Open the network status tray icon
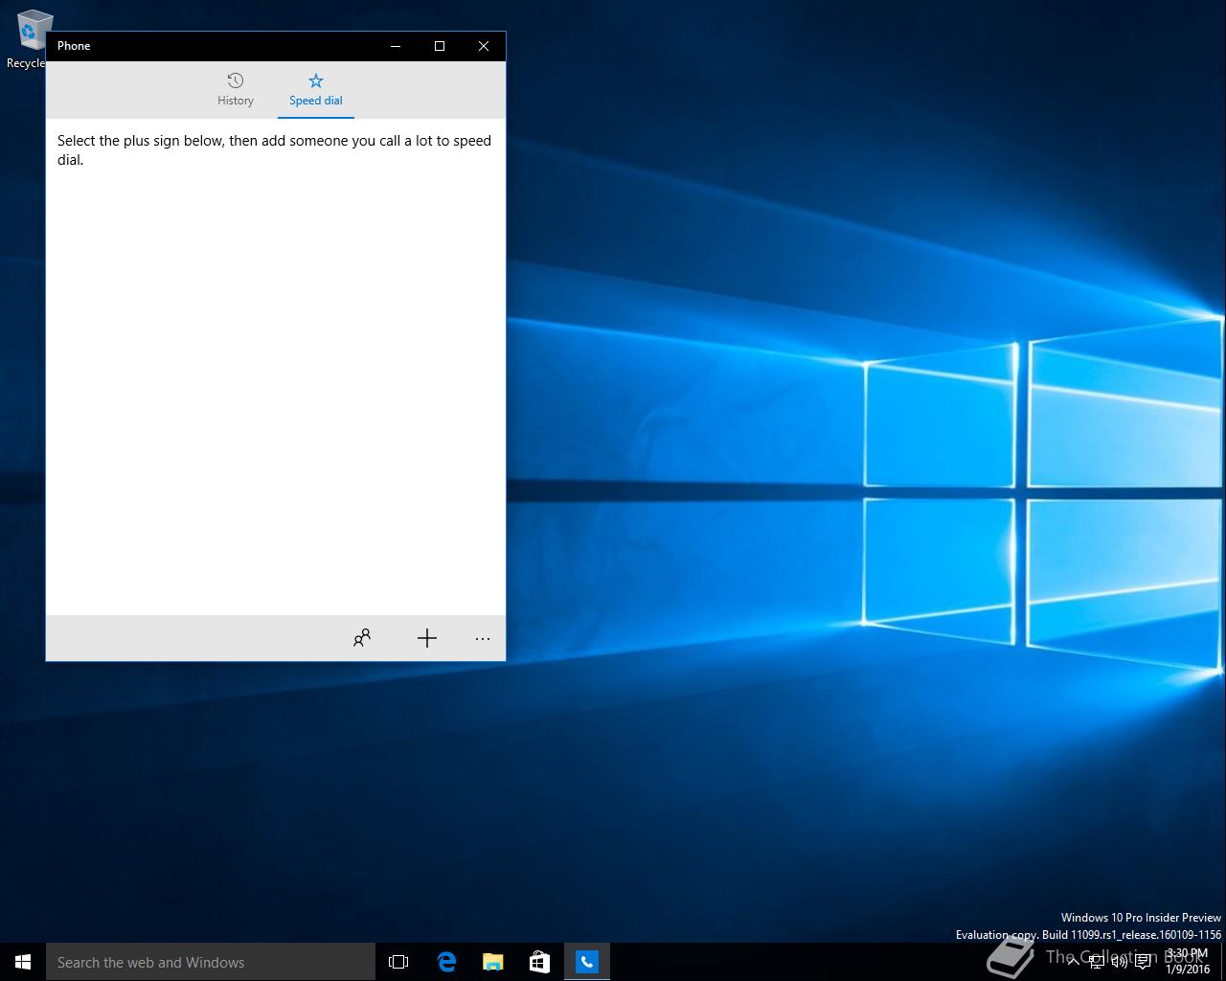This screenshot has height=981, width=1226. tap(1097, 962)
